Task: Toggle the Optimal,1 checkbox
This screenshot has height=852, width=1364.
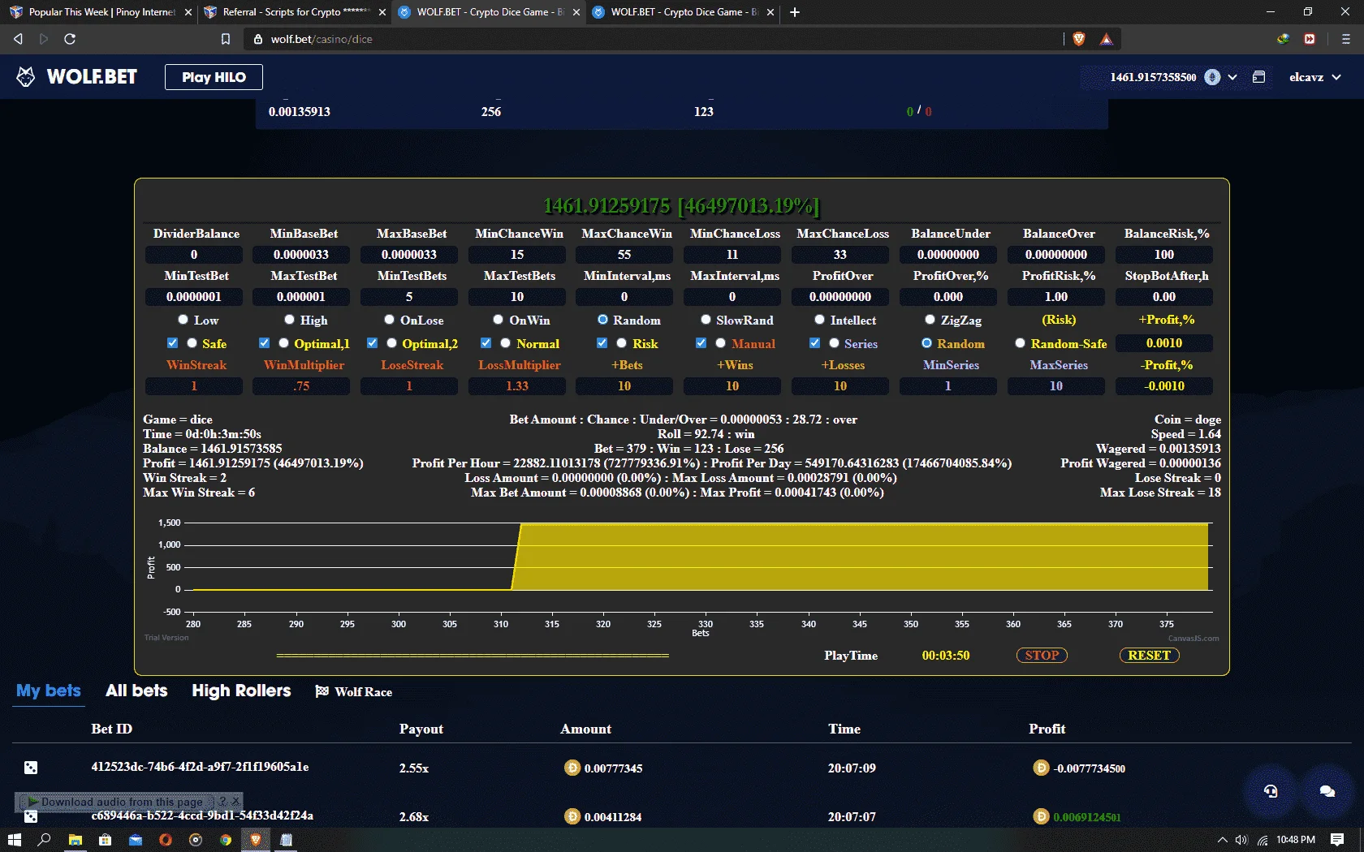Action: point(264,343)
